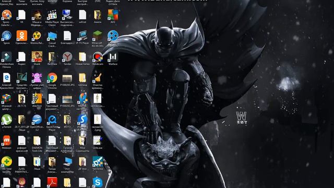Open the Алексей Краско.html file
334x188 pixels.
7,78
